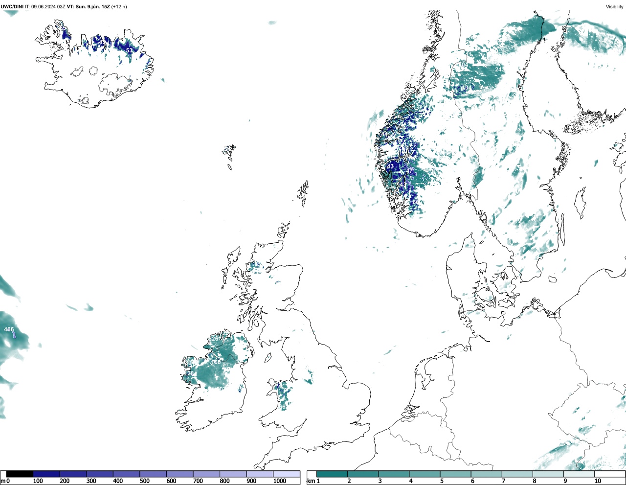Select the 5–6 km light teal swatch

[455, 474]
